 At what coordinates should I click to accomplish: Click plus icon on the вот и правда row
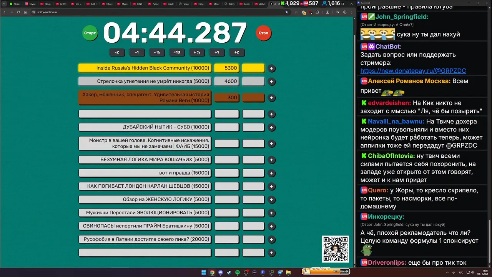271,173
